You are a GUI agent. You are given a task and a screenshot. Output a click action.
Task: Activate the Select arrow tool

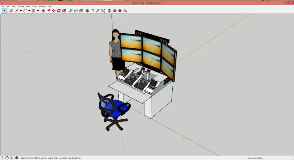(x=5, y=11)
